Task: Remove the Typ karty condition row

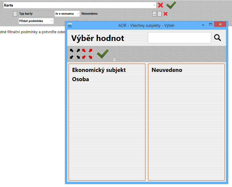Action: 165,14
